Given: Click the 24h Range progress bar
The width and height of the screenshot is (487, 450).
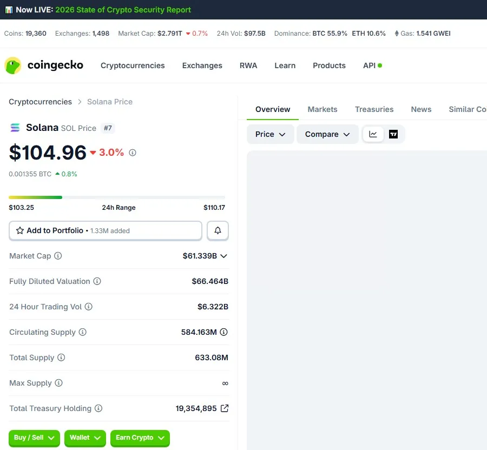Looking at the screenshot, I should coord(117,197).
